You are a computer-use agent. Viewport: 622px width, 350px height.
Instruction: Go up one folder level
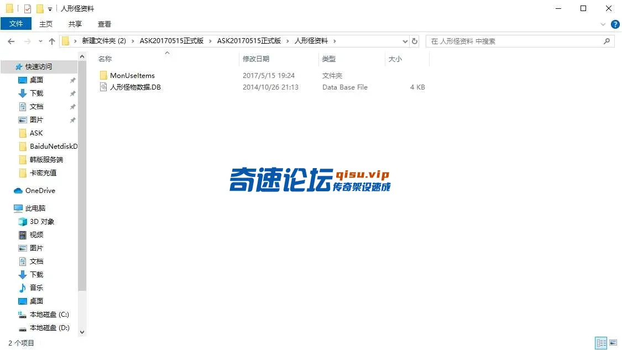(52, 41)
